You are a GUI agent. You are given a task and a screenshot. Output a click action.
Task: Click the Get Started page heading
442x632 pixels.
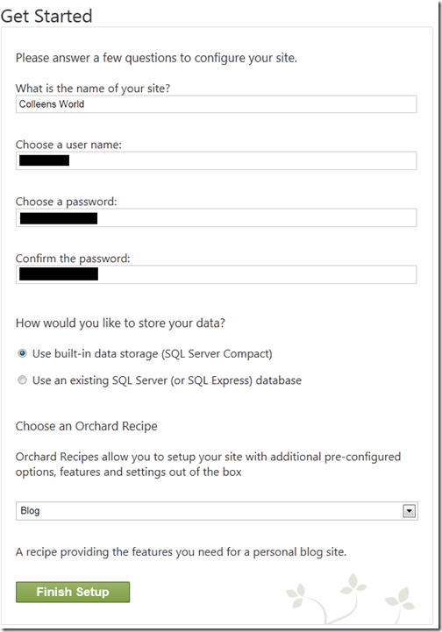click(x=46, y=16)
